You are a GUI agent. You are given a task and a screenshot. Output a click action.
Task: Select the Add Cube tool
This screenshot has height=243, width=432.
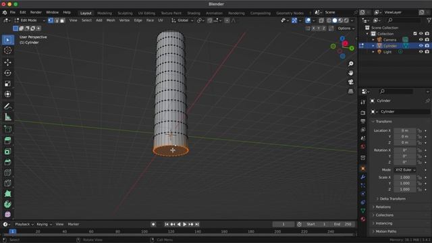tap(7, 129)
